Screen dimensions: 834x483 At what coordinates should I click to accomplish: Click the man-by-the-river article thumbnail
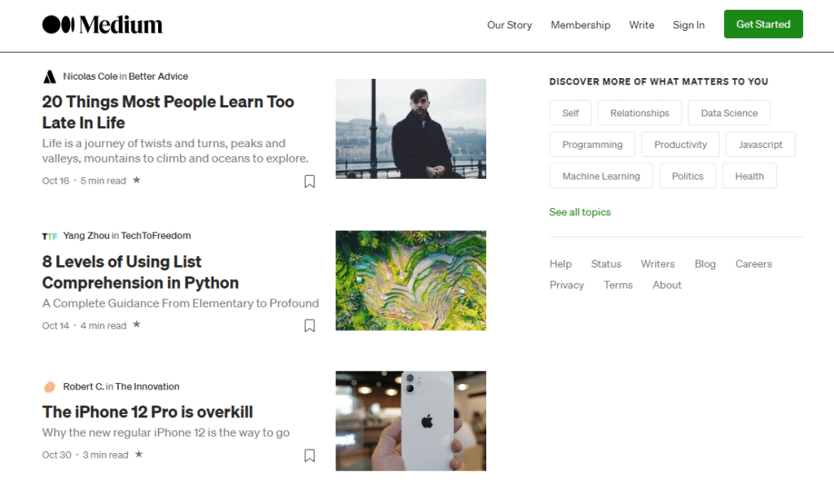click(410, 129)
